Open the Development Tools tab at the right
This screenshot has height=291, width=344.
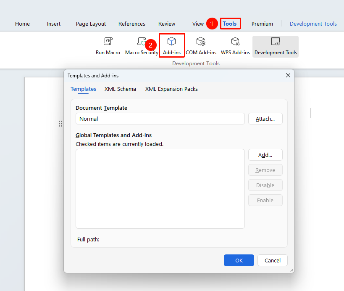[313, 24]
